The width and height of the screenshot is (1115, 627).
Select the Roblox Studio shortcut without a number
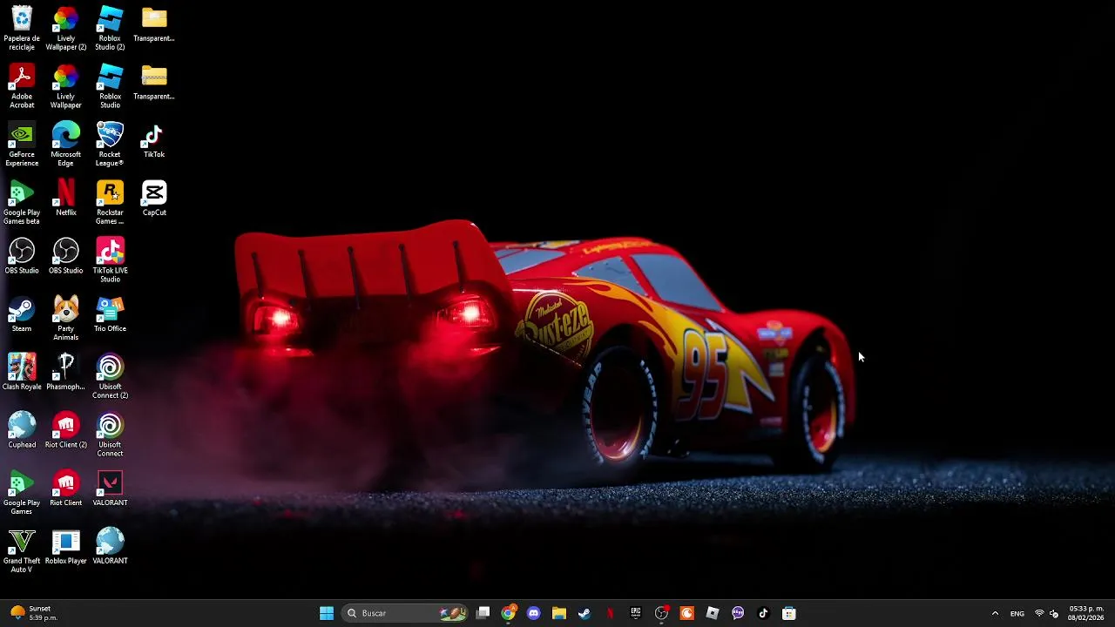point(110,86)
